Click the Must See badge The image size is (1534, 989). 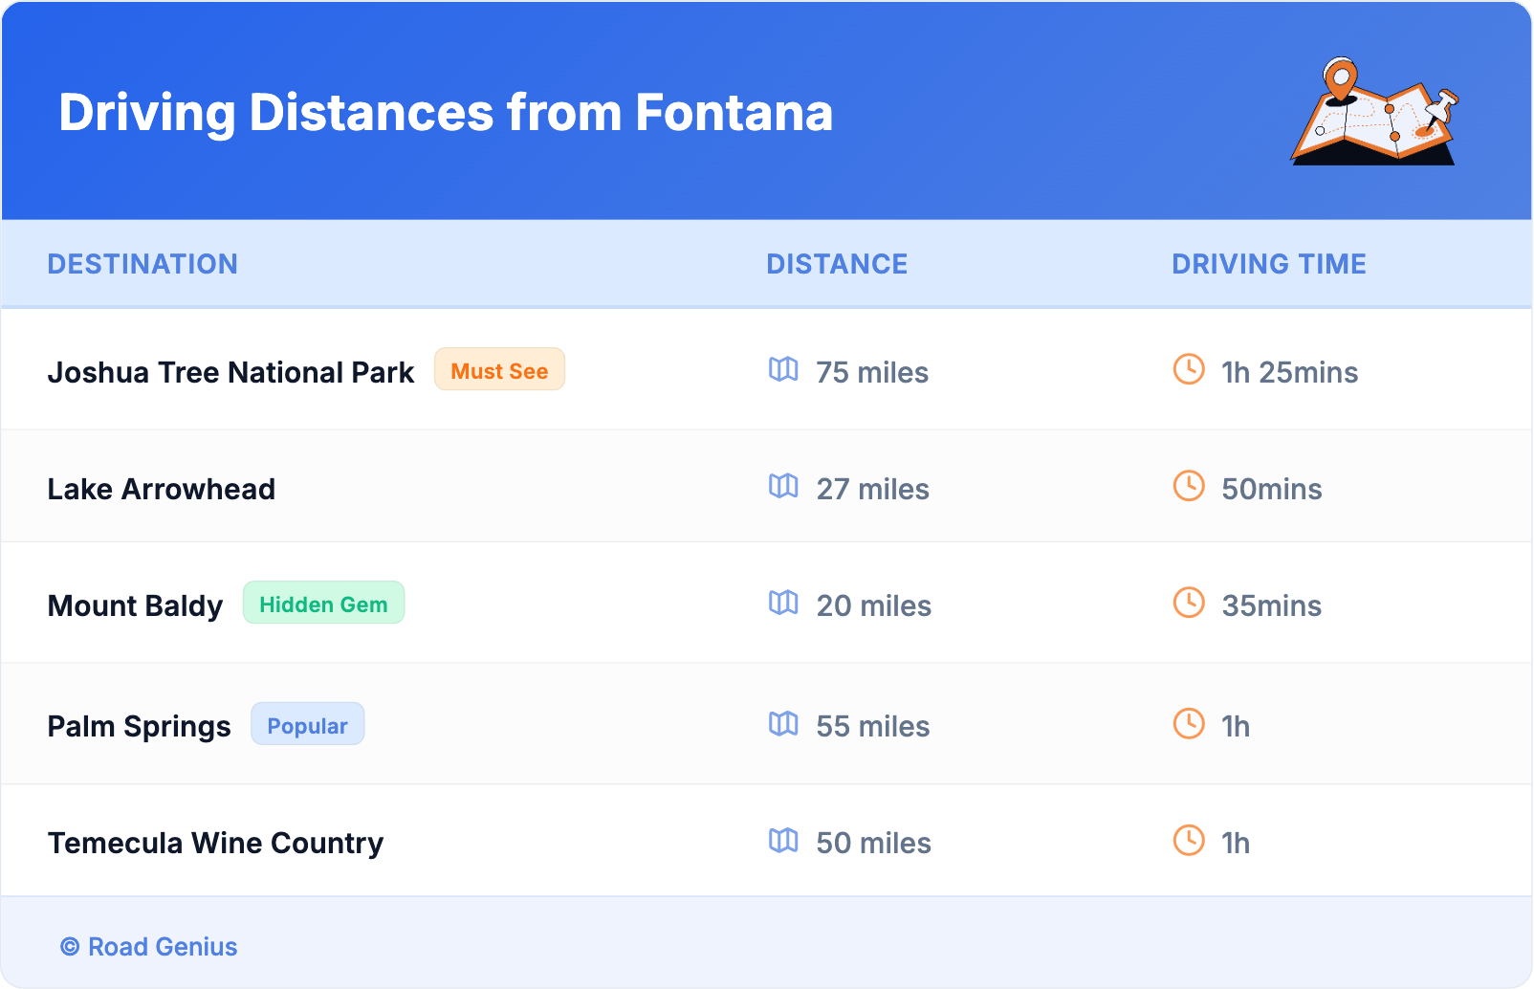[499, 370]
